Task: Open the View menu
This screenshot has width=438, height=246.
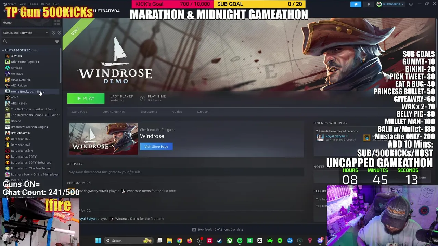Action: [x=22, y=4]
